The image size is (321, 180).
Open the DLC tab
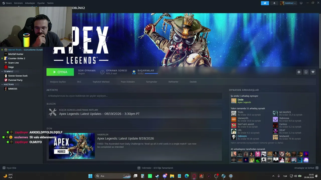point(79,82)
